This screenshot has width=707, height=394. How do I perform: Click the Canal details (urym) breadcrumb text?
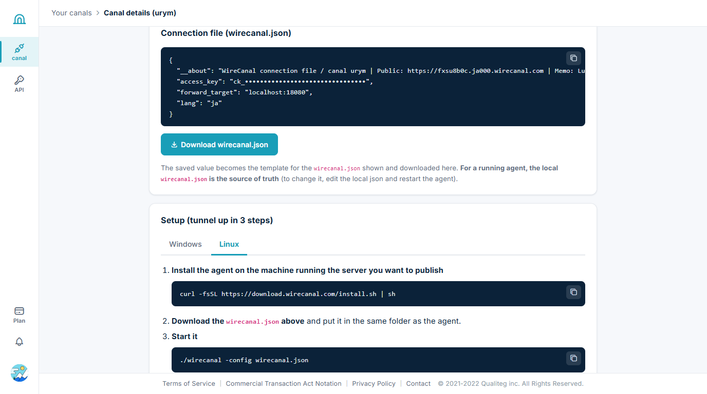(140, 13)
